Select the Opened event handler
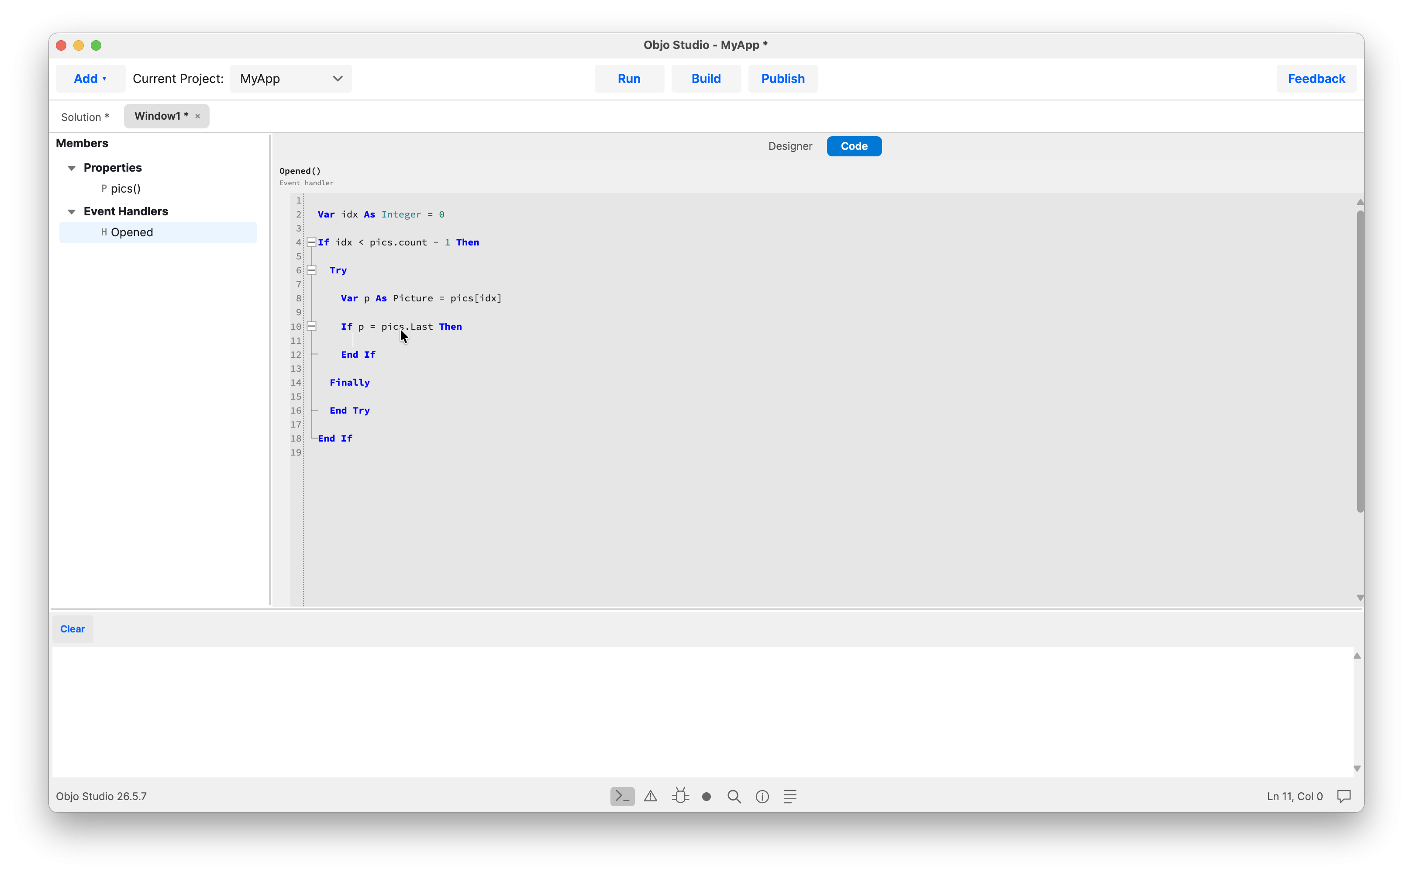The height and width of the screenshot is (877, 1413). 158,232
